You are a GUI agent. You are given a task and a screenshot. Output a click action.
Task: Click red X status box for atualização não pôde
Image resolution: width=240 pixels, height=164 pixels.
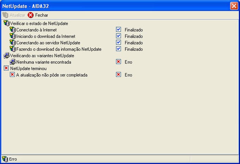(x=119, y=74)
